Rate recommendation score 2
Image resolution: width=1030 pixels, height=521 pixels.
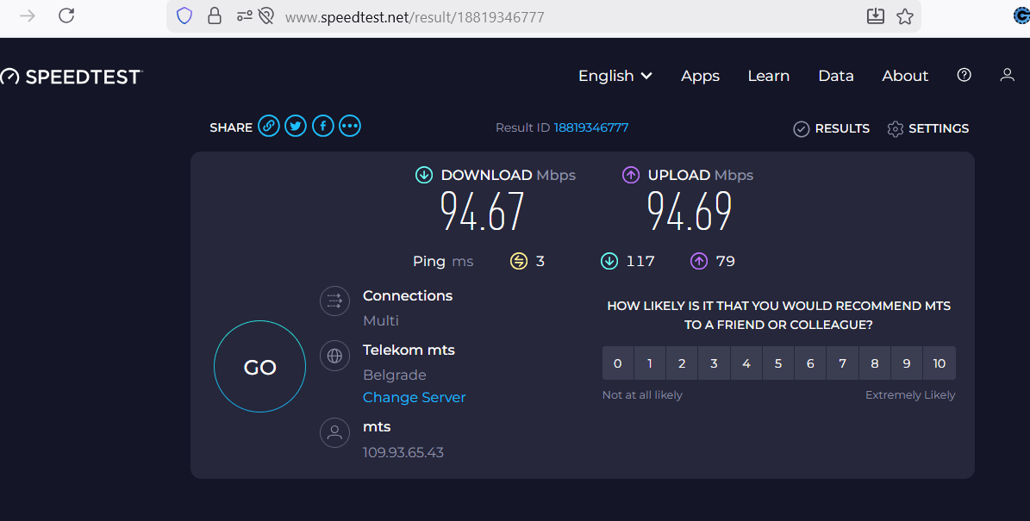682,363
